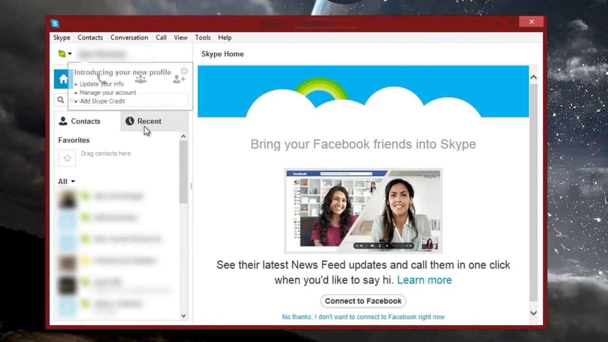Open the Call menu
This screenshot has height=342, width=608.
[x=161, y=38]
